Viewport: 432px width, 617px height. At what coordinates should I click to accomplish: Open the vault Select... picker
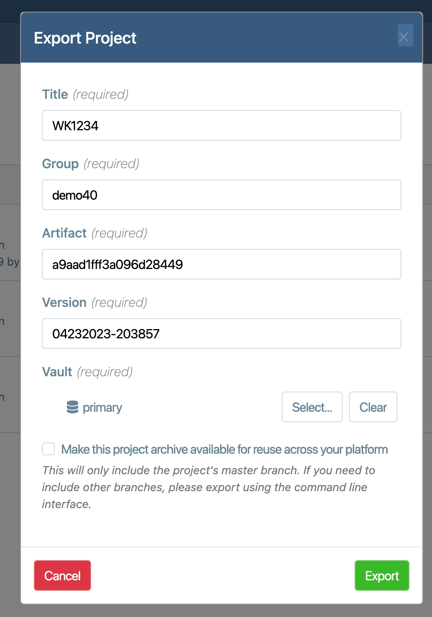click(x=312, y=407)
